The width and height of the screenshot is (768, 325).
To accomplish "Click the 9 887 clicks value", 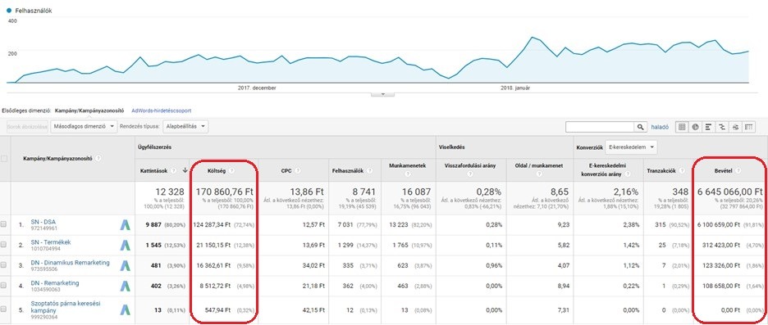I will pos(153,225).
